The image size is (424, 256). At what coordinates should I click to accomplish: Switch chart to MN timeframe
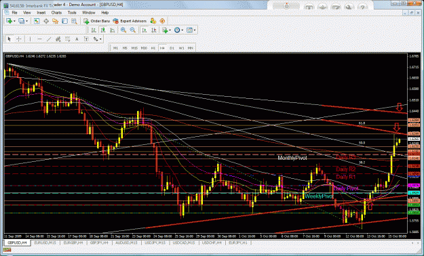click(x=191, y=48)
